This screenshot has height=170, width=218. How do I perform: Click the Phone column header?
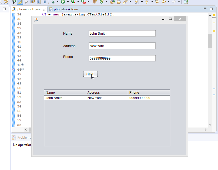[x=149, y=93]
